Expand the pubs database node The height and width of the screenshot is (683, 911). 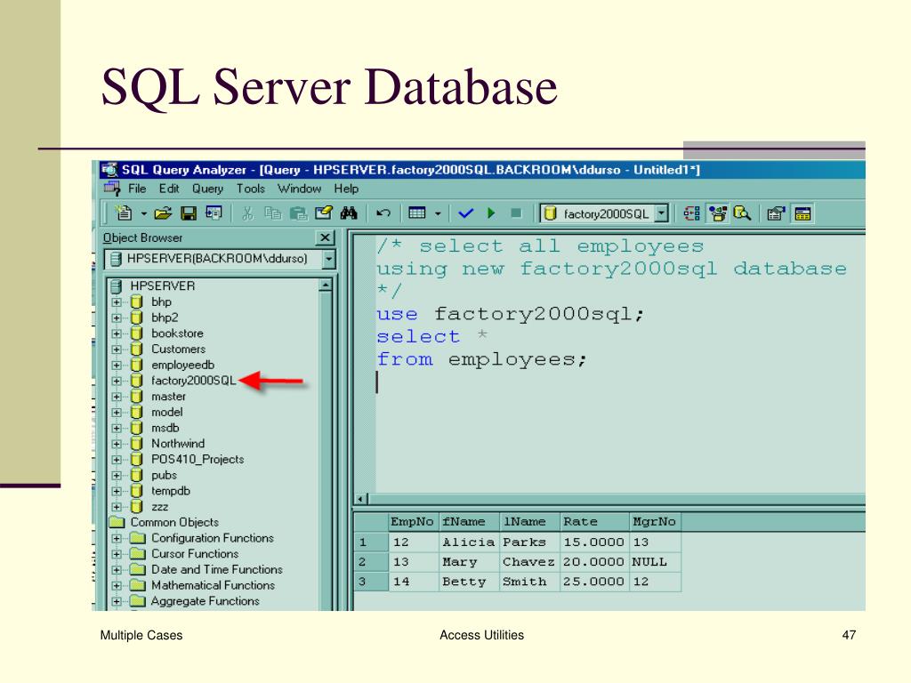pyautogui.click(x=117, y=476)
